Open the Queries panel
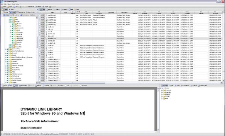This screenshot has height=136, width=225. [x=194, y=86]
